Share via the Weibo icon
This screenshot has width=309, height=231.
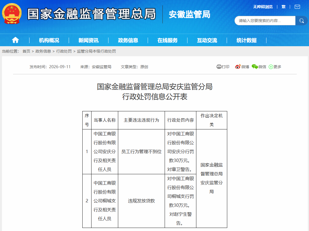238,67
